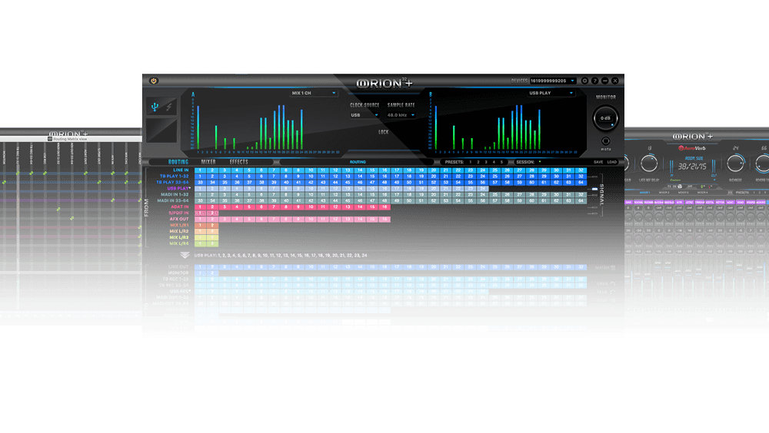Turn the Richness knob in right window
Viewport: 769px width, 433px height.
coord(735,164)
